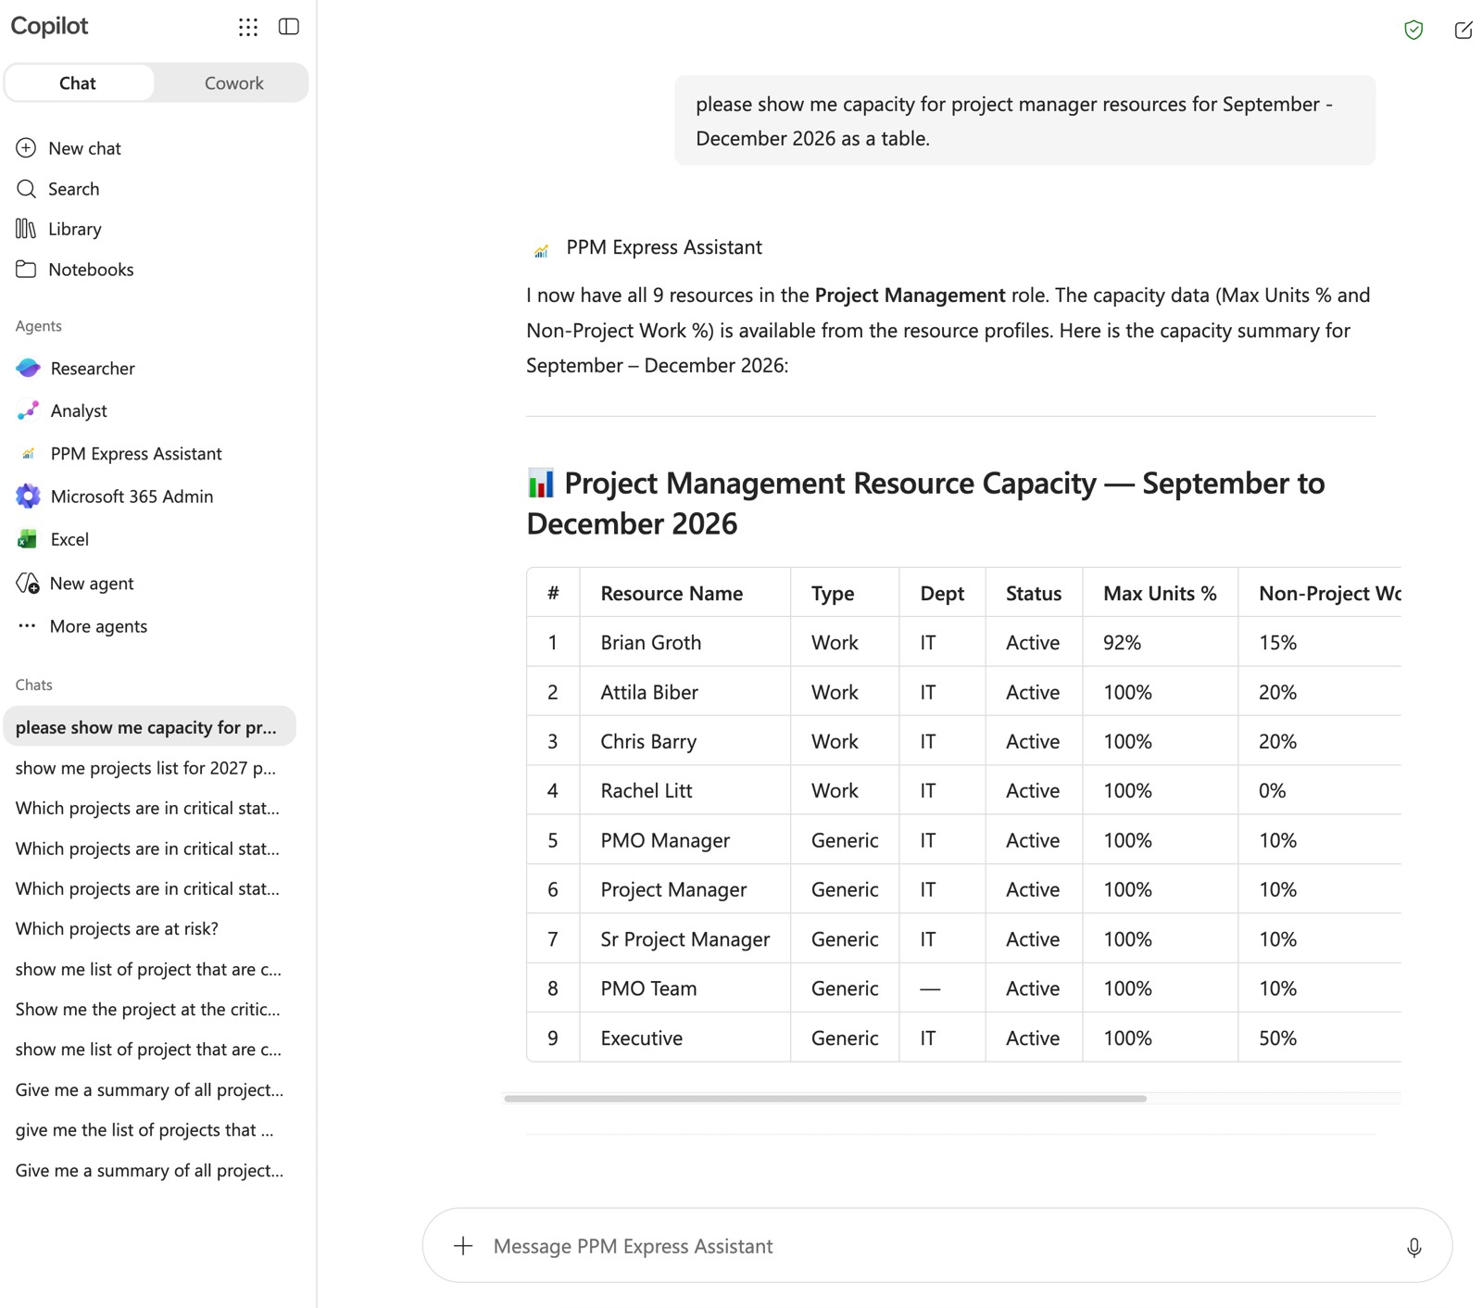Image resolution: width=1482 pixels, height=1308 pixels.
Task: Click the 'Dept' column header
Action: (942, 594)
